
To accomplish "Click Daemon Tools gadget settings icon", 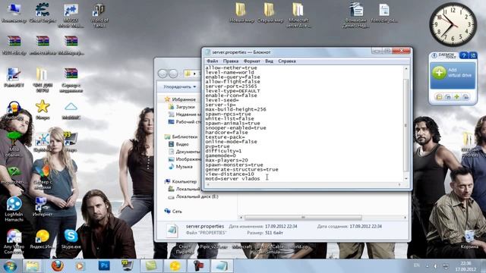I will pyautogui.click(x=473, y=55).
